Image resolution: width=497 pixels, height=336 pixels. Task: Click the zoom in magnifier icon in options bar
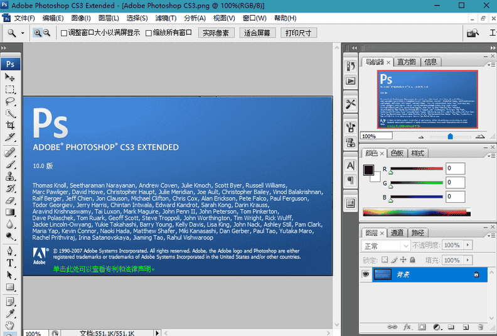(x=38, y=33)
